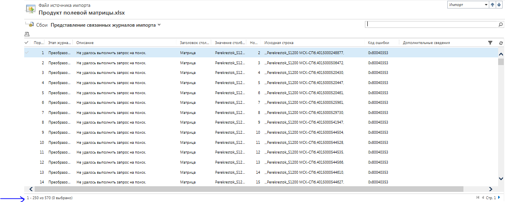The width and height of the screenshot is (505, 202).
Task: Click error code 0x80040353 in row 12
Action: coord(378,162)
